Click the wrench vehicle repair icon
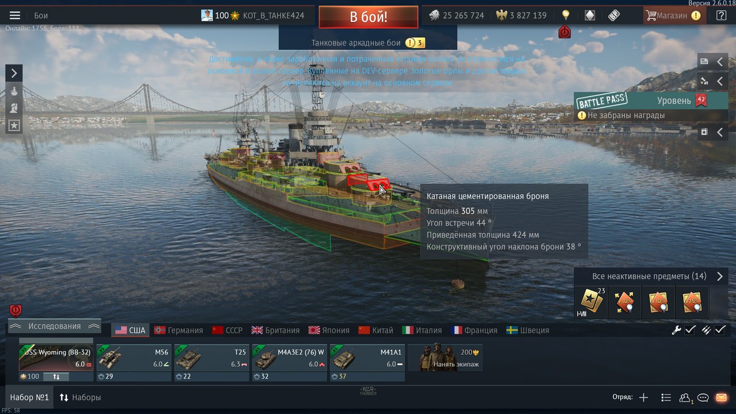Viewport: 736px width, 414px height. pyautogui.click(x=677, y=330)
